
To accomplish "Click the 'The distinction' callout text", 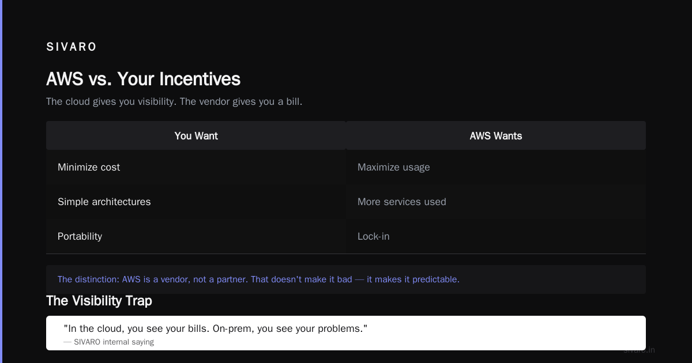I will pyautogui.click(x=258, y=279).
